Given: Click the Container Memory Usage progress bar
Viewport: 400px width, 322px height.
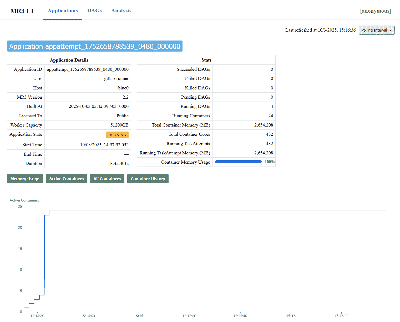Looking at the screenshot, I should click(238, 162).
